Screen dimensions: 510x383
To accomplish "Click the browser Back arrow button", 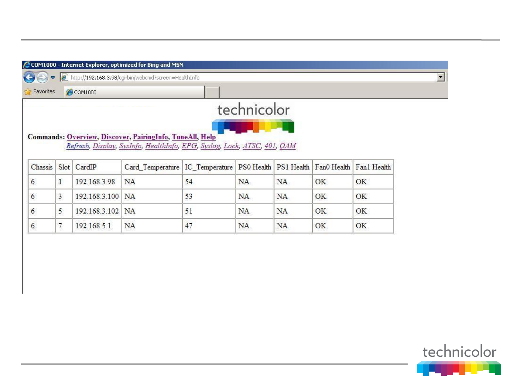I will [29, 77].
